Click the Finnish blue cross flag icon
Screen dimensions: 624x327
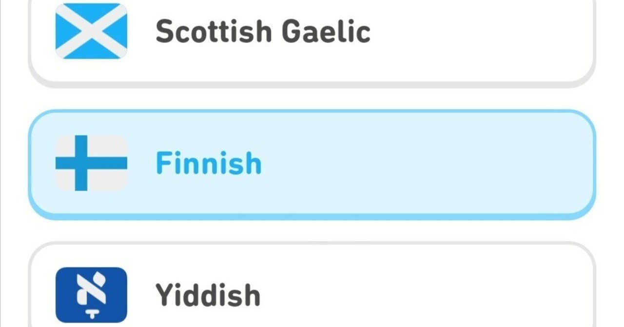coord(91,163)
